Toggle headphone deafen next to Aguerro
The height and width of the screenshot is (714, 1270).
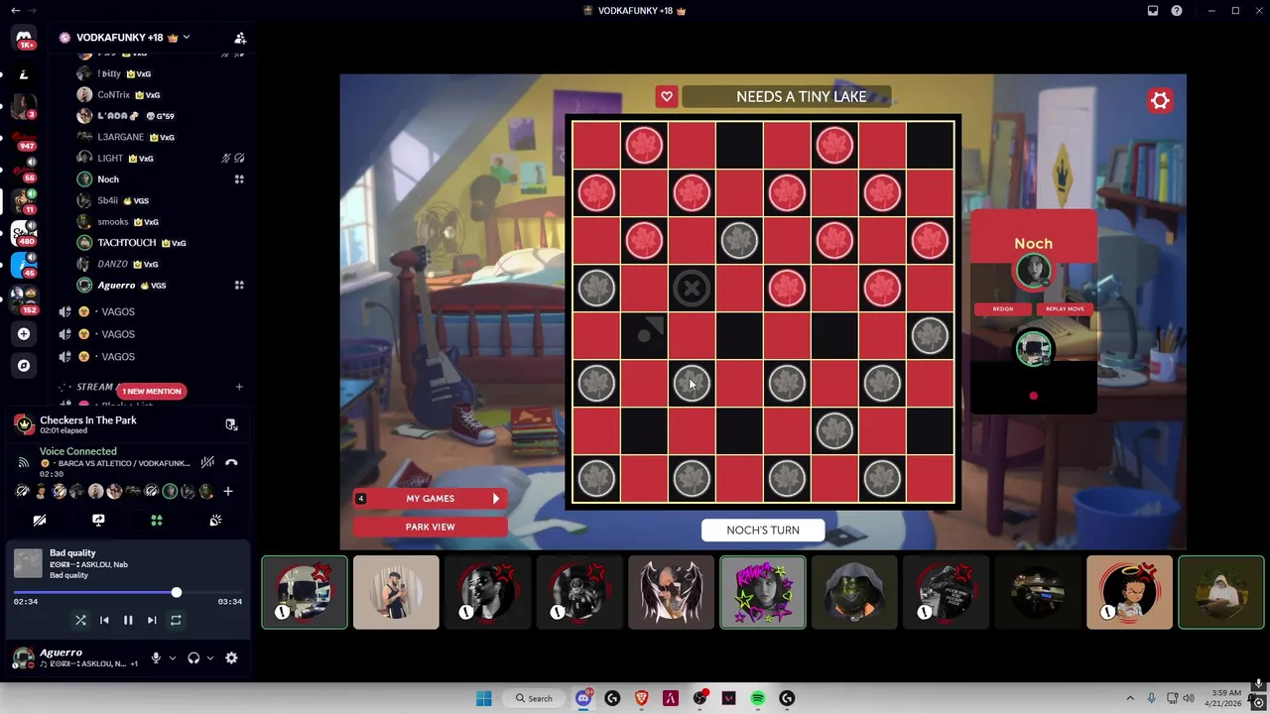point(193,657)
